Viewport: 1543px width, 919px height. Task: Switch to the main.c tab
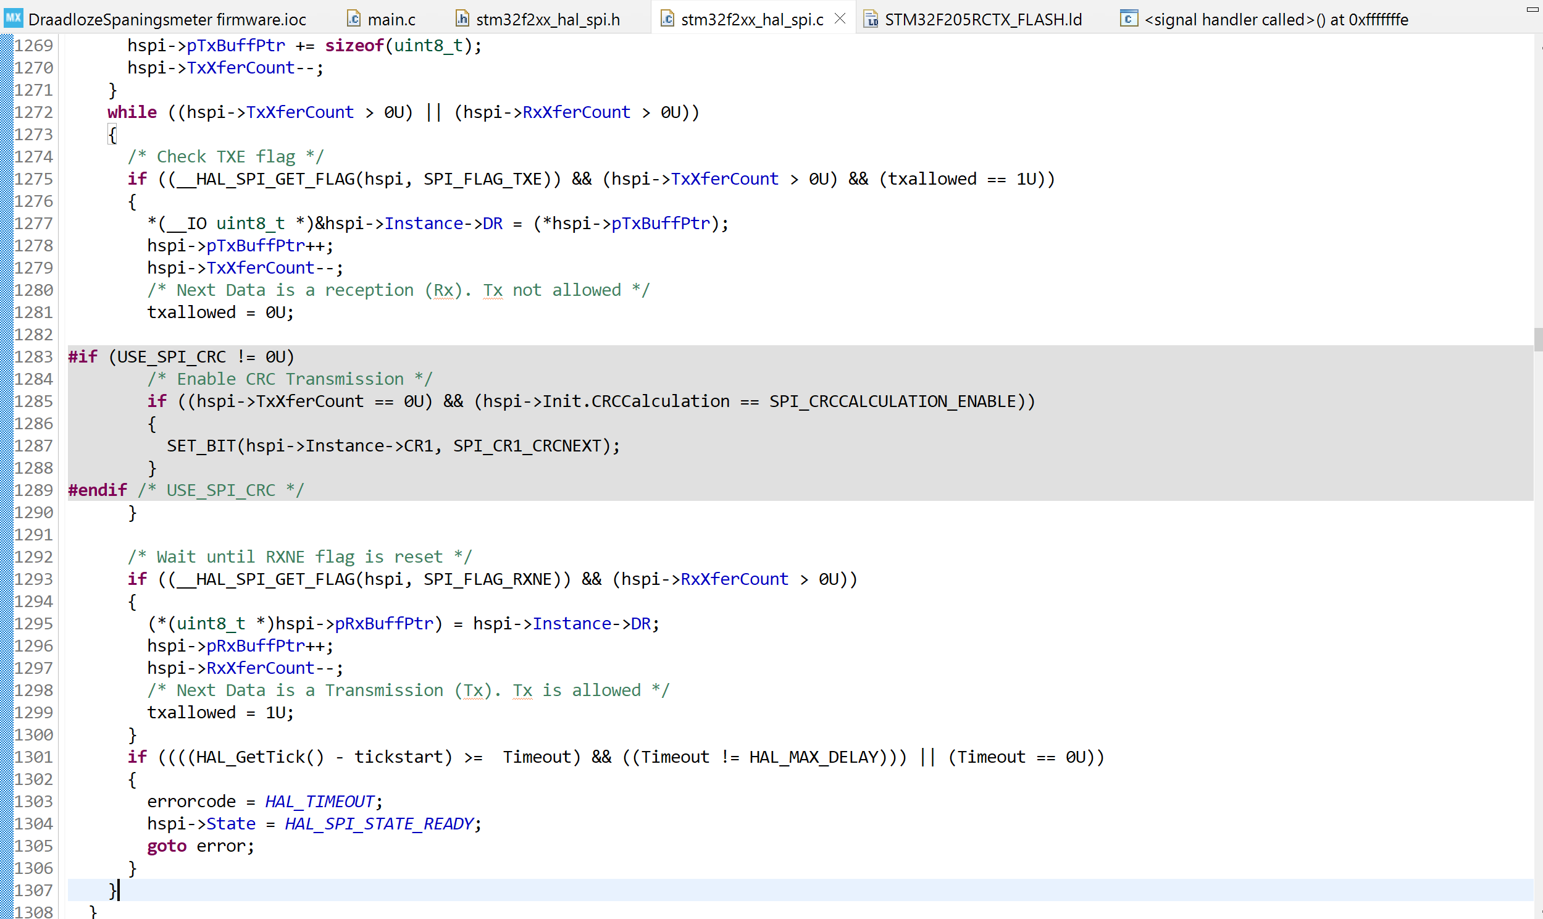click(391, 20)
